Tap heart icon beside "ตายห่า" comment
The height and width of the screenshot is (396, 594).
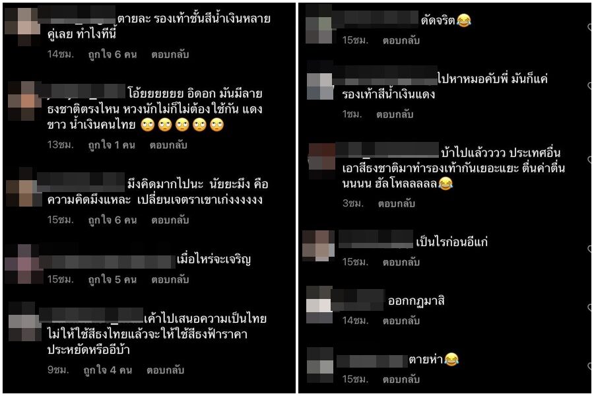pyautogui.click(x=590, y=366)
